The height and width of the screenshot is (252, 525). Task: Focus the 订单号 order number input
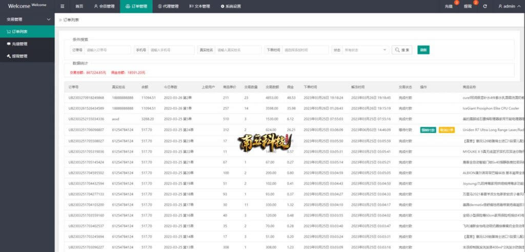coord(108,50)
